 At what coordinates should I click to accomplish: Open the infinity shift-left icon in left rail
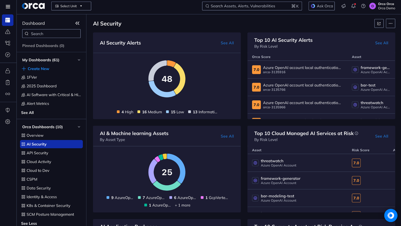click(x=8, y=94)
